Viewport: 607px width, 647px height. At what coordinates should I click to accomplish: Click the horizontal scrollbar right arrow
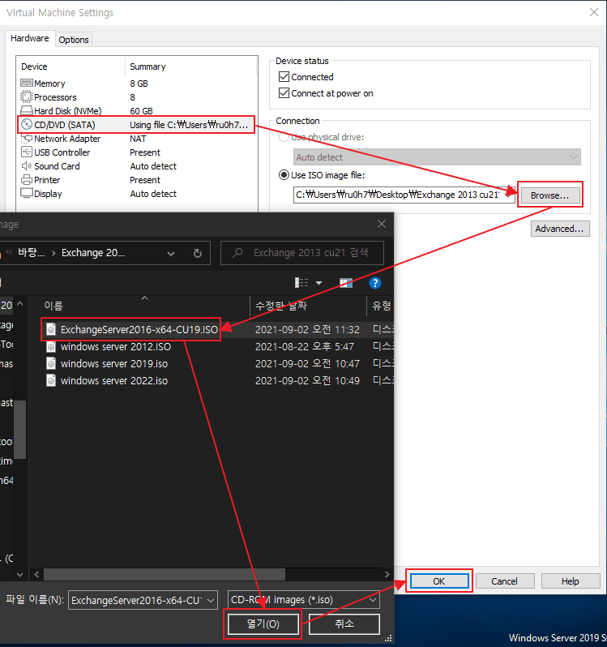pos(387,574)
